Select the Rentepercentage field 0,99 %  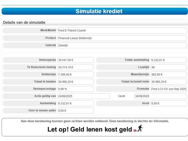point(75,89)
